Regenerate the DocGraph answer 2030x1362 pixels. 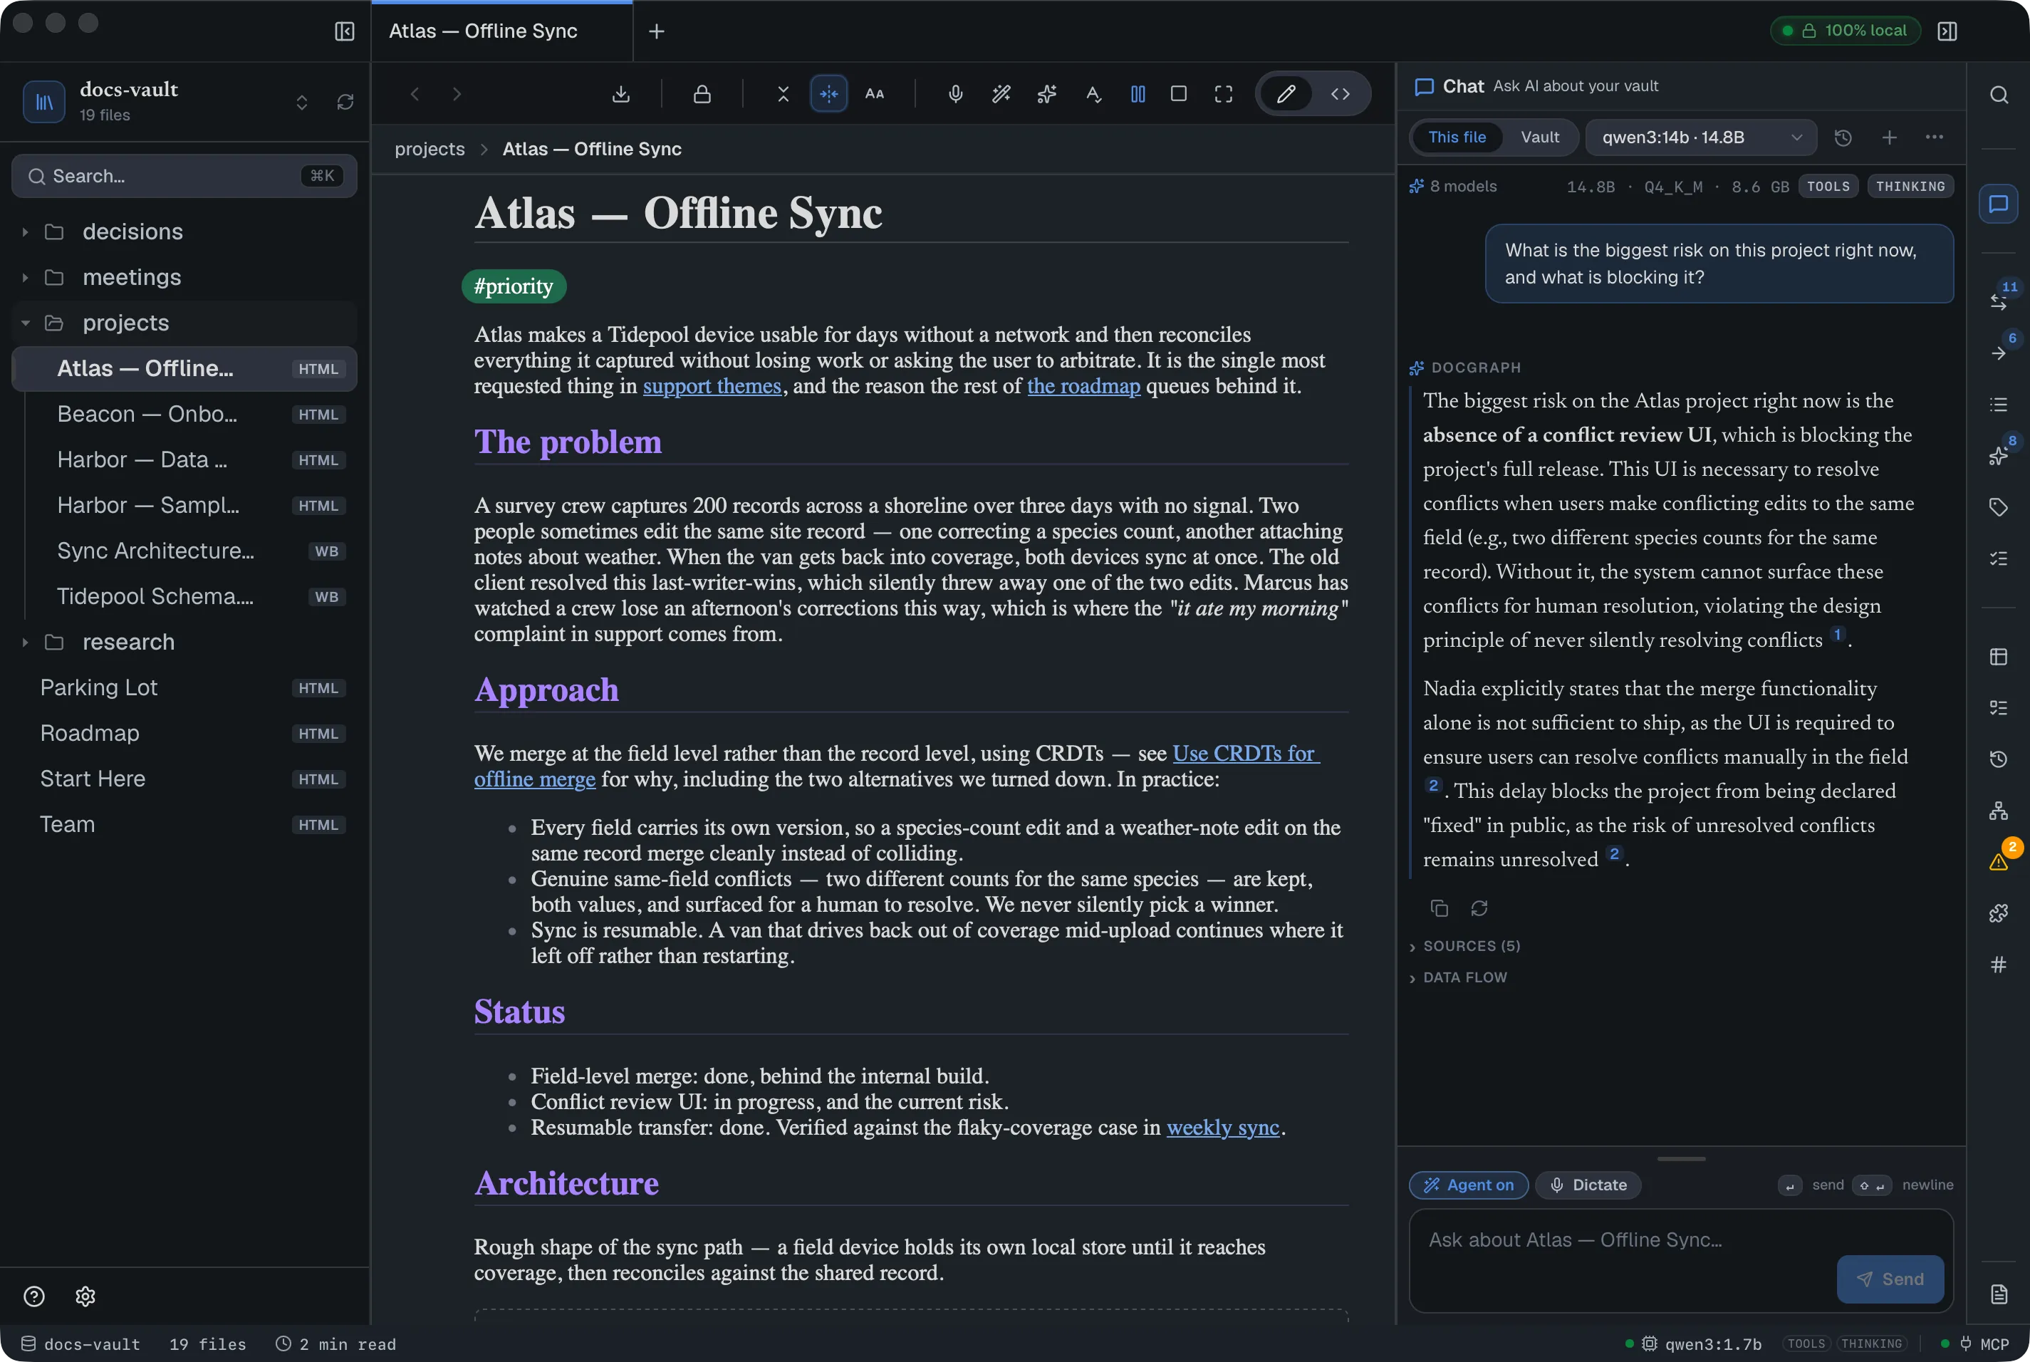(1479, 908)
